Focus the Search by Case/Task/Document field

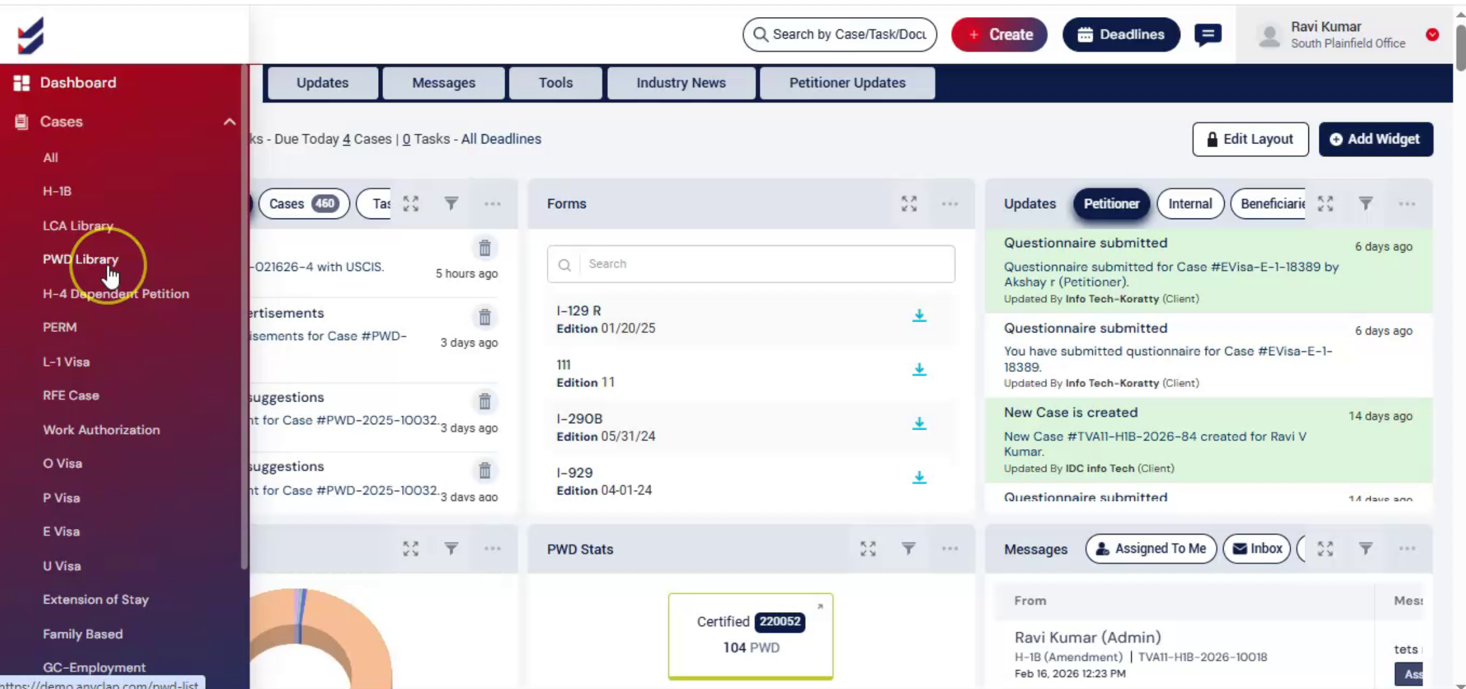pos(839,35)
